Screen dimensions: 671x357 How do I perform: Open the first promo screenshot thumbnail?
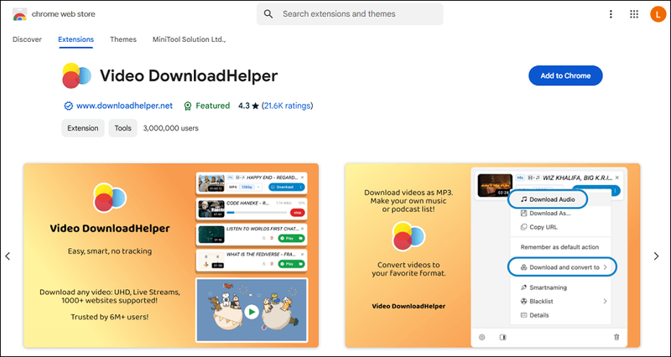[171, 256]
